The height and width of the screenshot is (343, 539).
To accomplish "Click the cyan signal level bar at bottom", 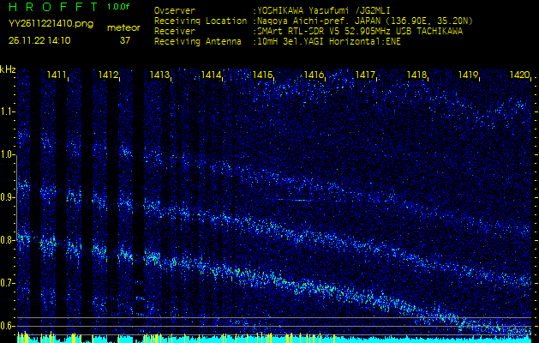I will 269,339.
